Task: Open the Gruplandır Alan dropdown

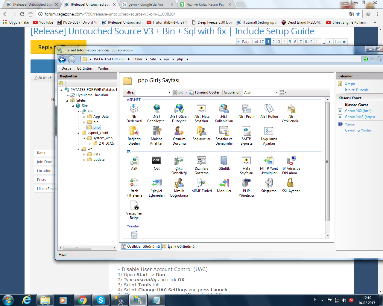Action: [x=261, y=92]
